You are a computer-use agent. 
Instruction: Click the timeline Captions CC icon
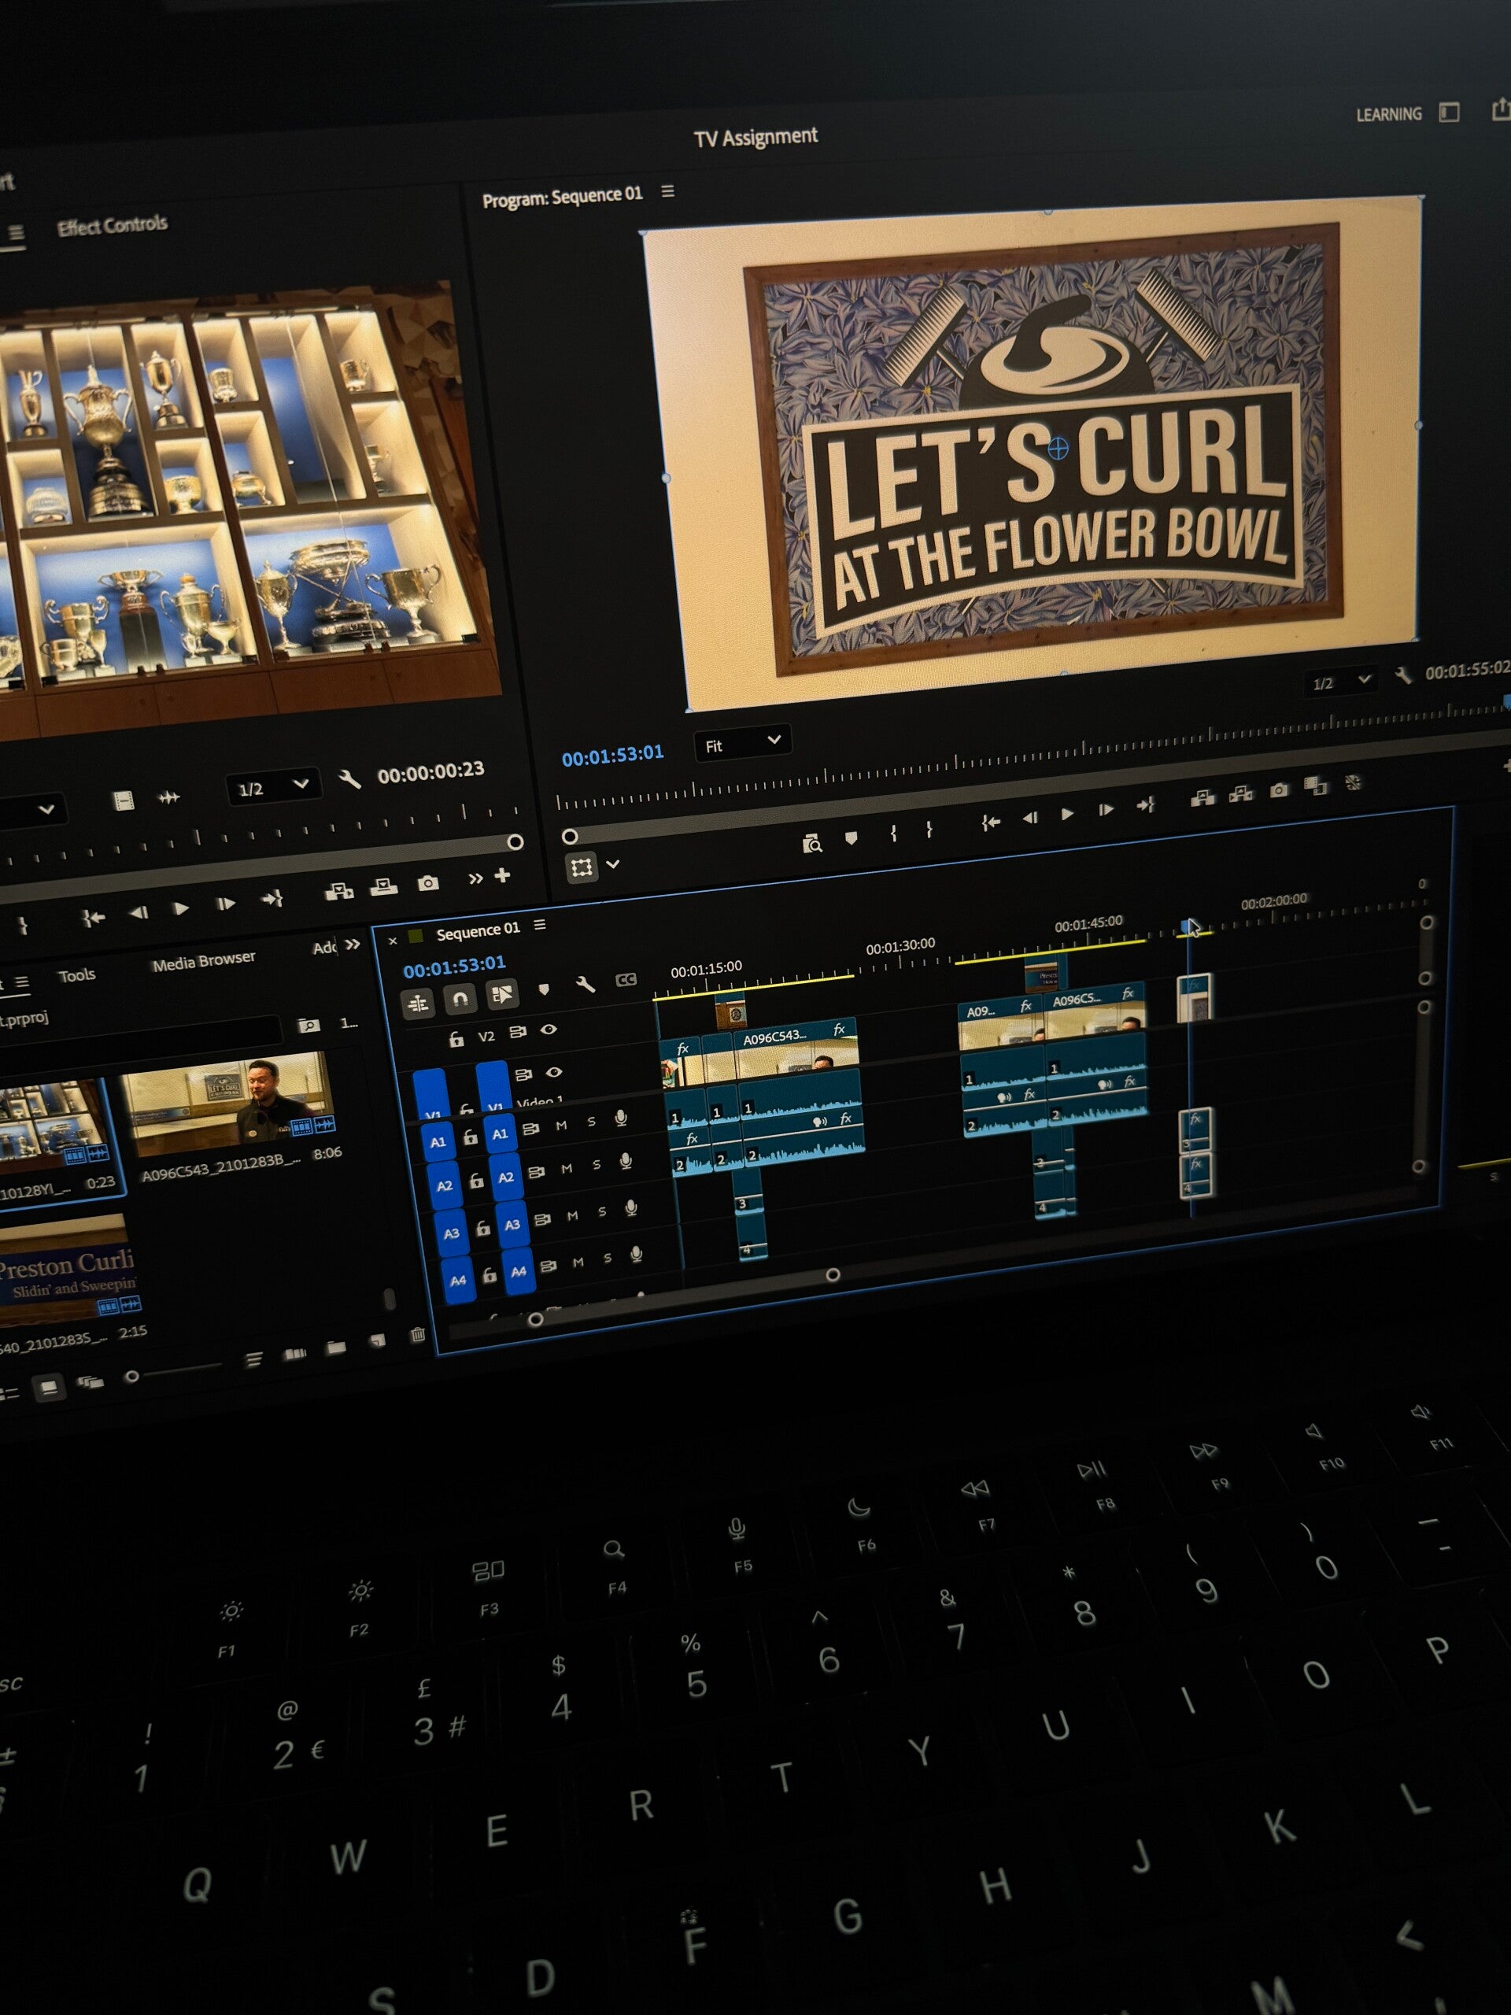tap(626, 980)
